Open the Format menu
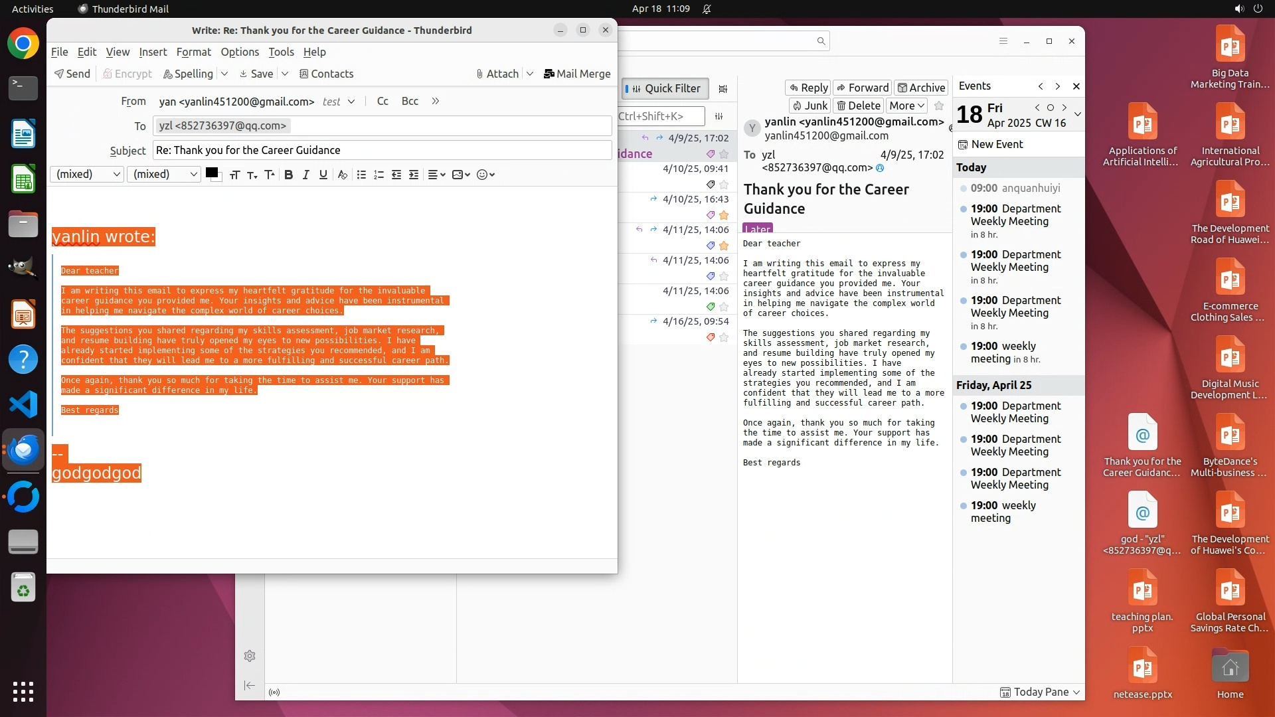The width and height of the screenshot is (1275, 717). (x=193, y=52)
